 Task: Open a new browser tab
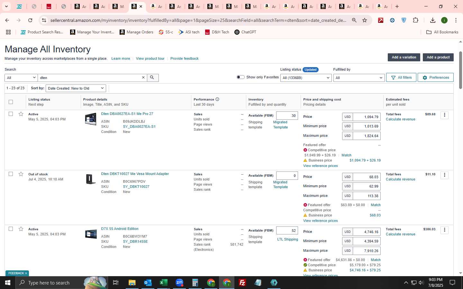coord(397,6)
